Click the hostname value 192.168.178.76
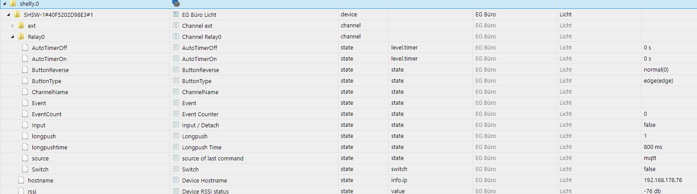Screen dimensions: 697x194 [663, 180]
